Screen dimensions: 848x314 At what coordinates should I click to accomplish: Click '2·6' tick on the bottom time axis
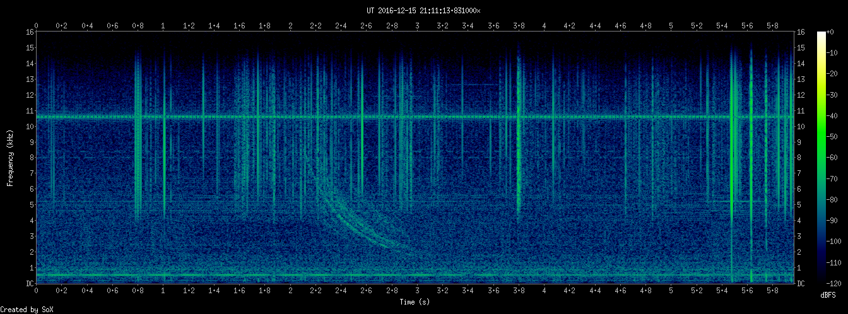click(x=367, y=291)
